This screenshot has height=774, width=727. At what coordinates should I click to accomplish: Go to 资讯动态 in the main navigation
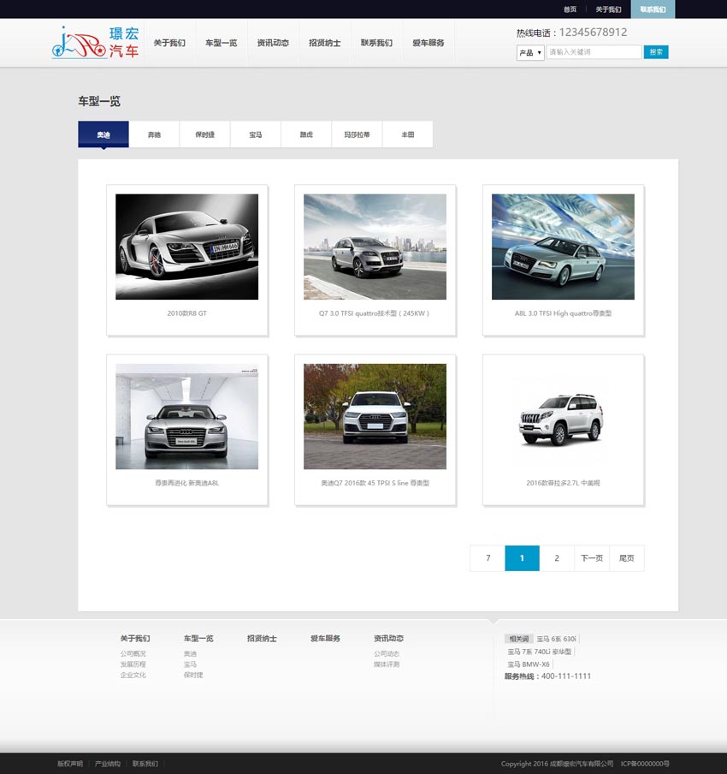pyautogui.click(x=273, y=43)
